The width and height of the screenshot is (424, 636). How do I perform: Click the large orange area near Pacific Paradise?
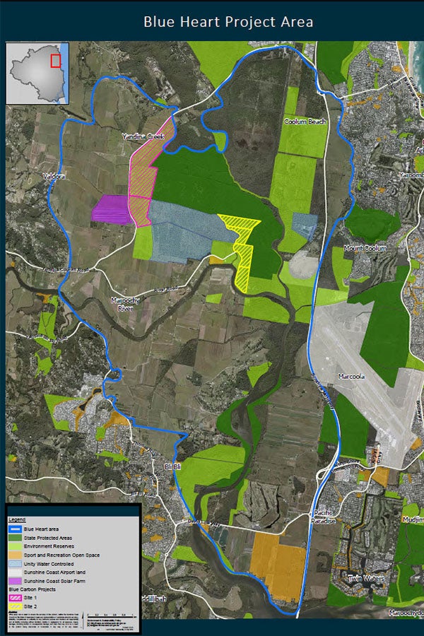pos(278,567)
